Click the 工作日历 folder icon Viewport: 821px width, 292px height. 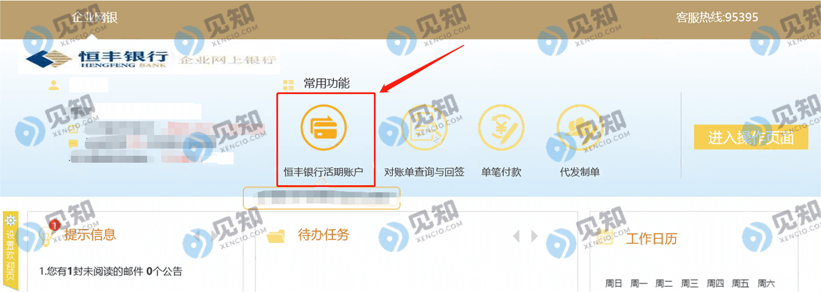pyautogui.click(x=605, y=237)
